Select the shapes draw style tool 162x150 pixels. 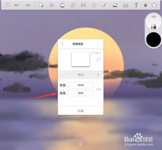click(x=94, y=5)
